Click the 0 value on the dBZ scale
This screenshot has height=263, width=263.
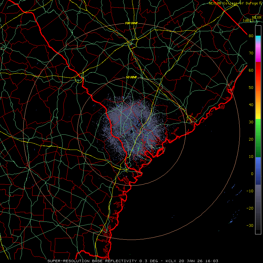click(x=252, y=174)
